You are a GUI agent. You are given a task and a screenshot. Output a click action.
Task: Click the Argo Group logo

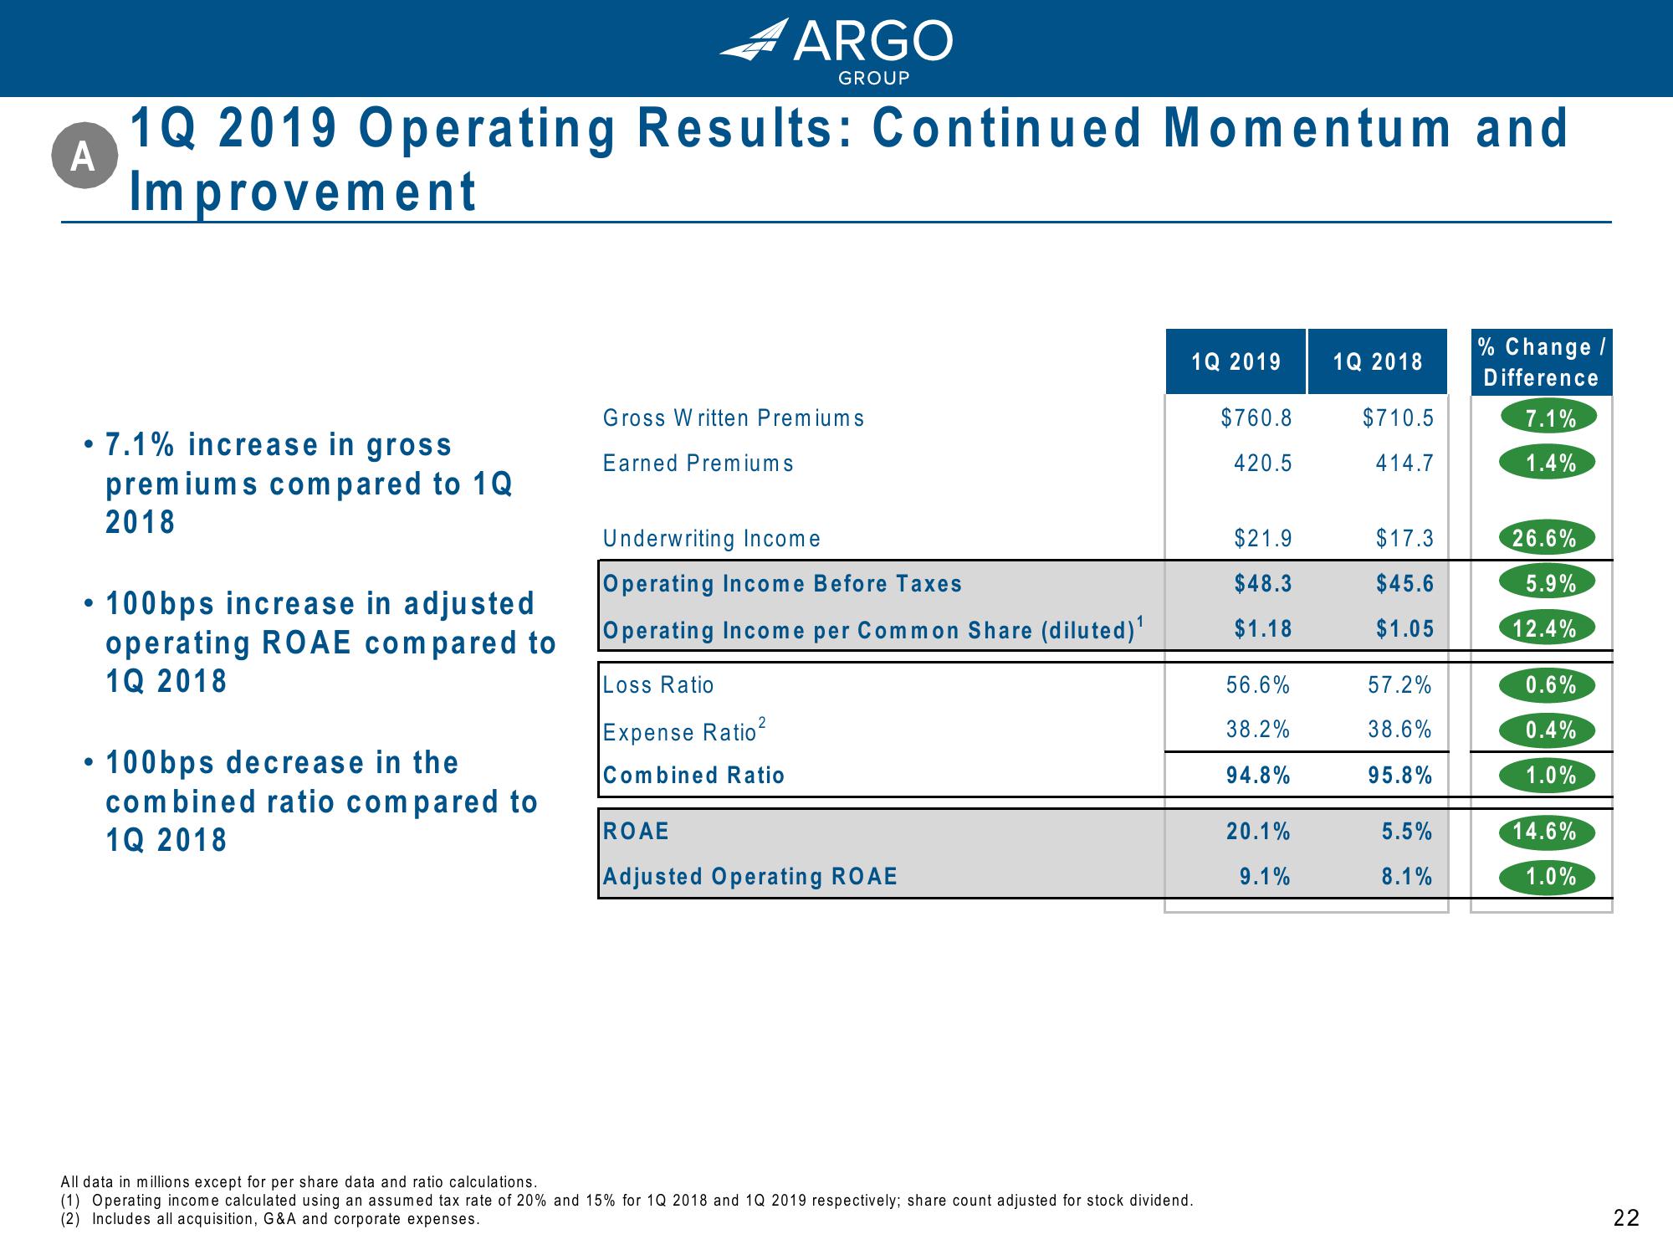pos(836,50)
